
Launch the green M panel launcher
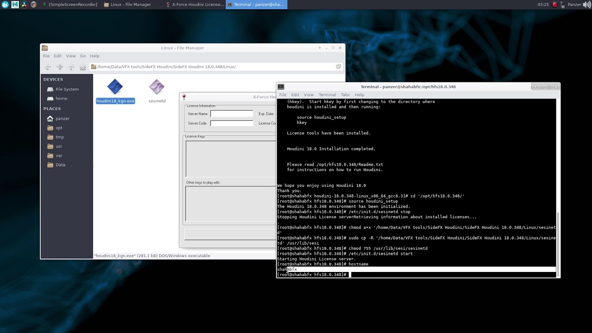click(x=15, y=5)
